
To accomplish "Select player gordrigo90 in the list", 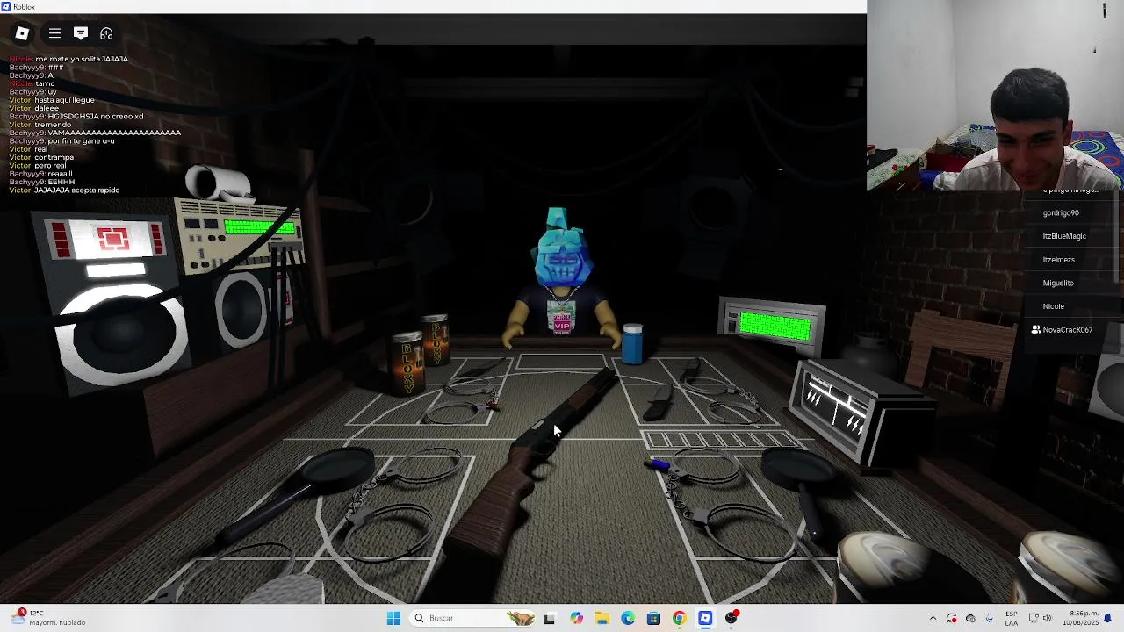I will [x=1061, y=212].
